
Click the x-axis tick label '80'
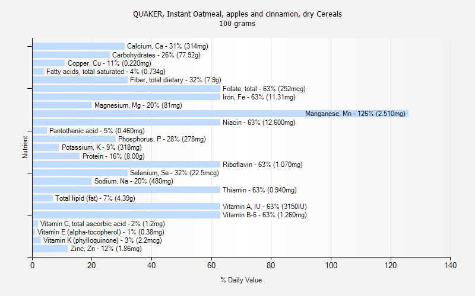(271, 265)
